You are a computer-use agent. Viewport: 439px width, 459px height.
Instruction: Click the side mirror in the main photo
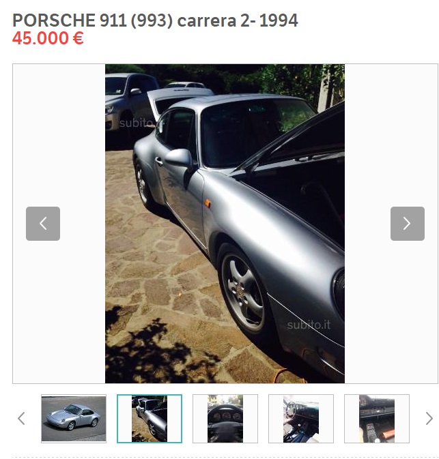[178, 158]
